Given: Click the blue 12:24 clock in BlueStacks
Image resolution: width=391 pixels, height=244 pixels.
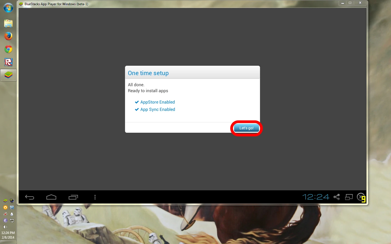Looking at the screenshot, I should pyautogui.click(x=316, y=197).
